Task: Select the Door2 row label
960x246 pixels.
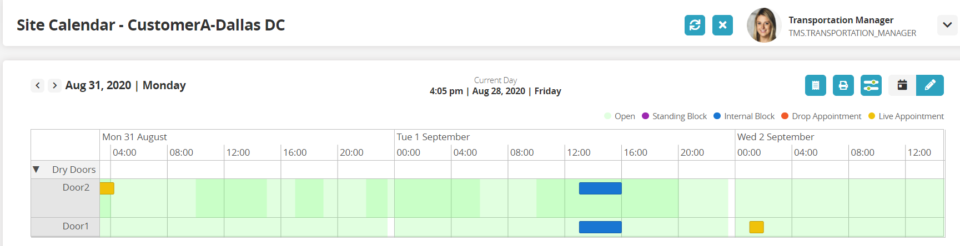Action: tap(76, 187)
